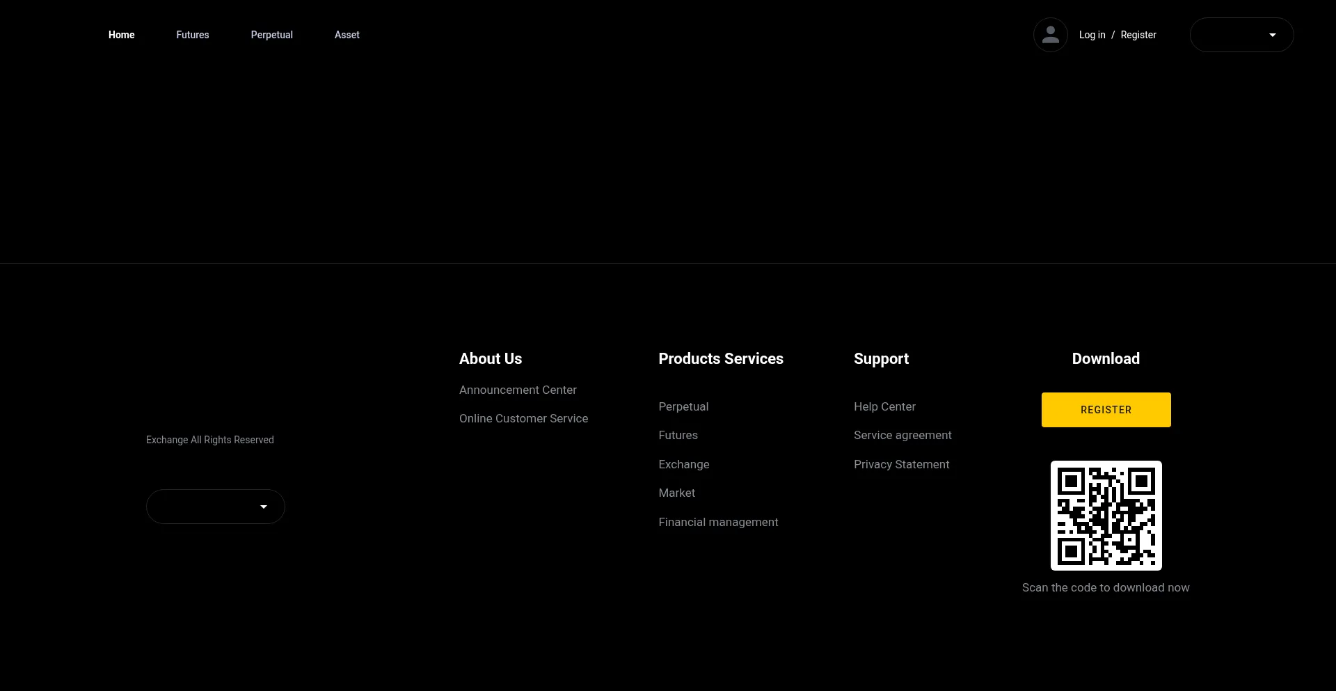Click the Log in link
This screenshot has height=691, width=1336.
pyautogui.click(x=1092, y=35)
